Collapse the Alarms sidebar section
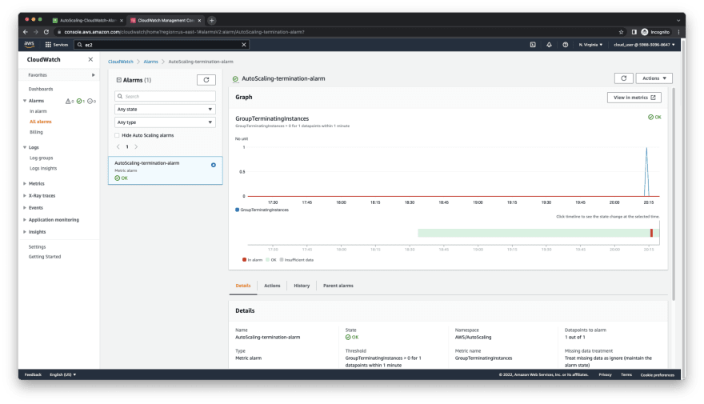 [25, 101]
